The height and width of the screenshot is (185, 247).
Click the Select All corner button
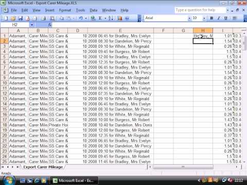click(x=4, y=31)
